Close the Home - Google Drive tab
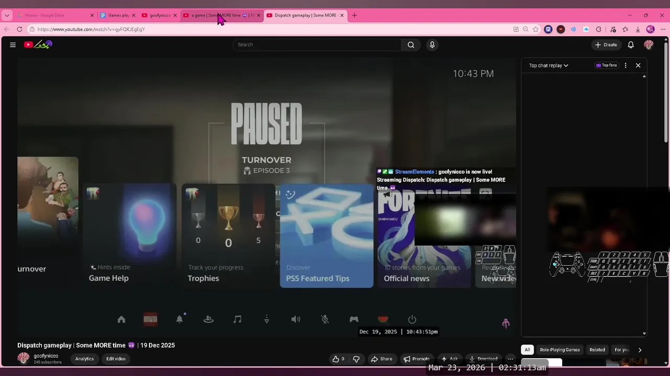The image size is (670, 376). point(92,15)
